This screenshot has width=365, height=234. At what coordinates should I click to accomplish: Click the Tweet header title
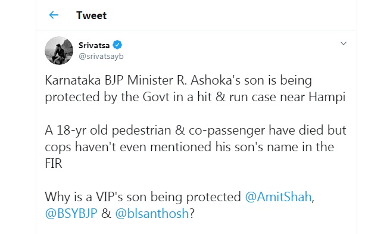pos(91,15)
